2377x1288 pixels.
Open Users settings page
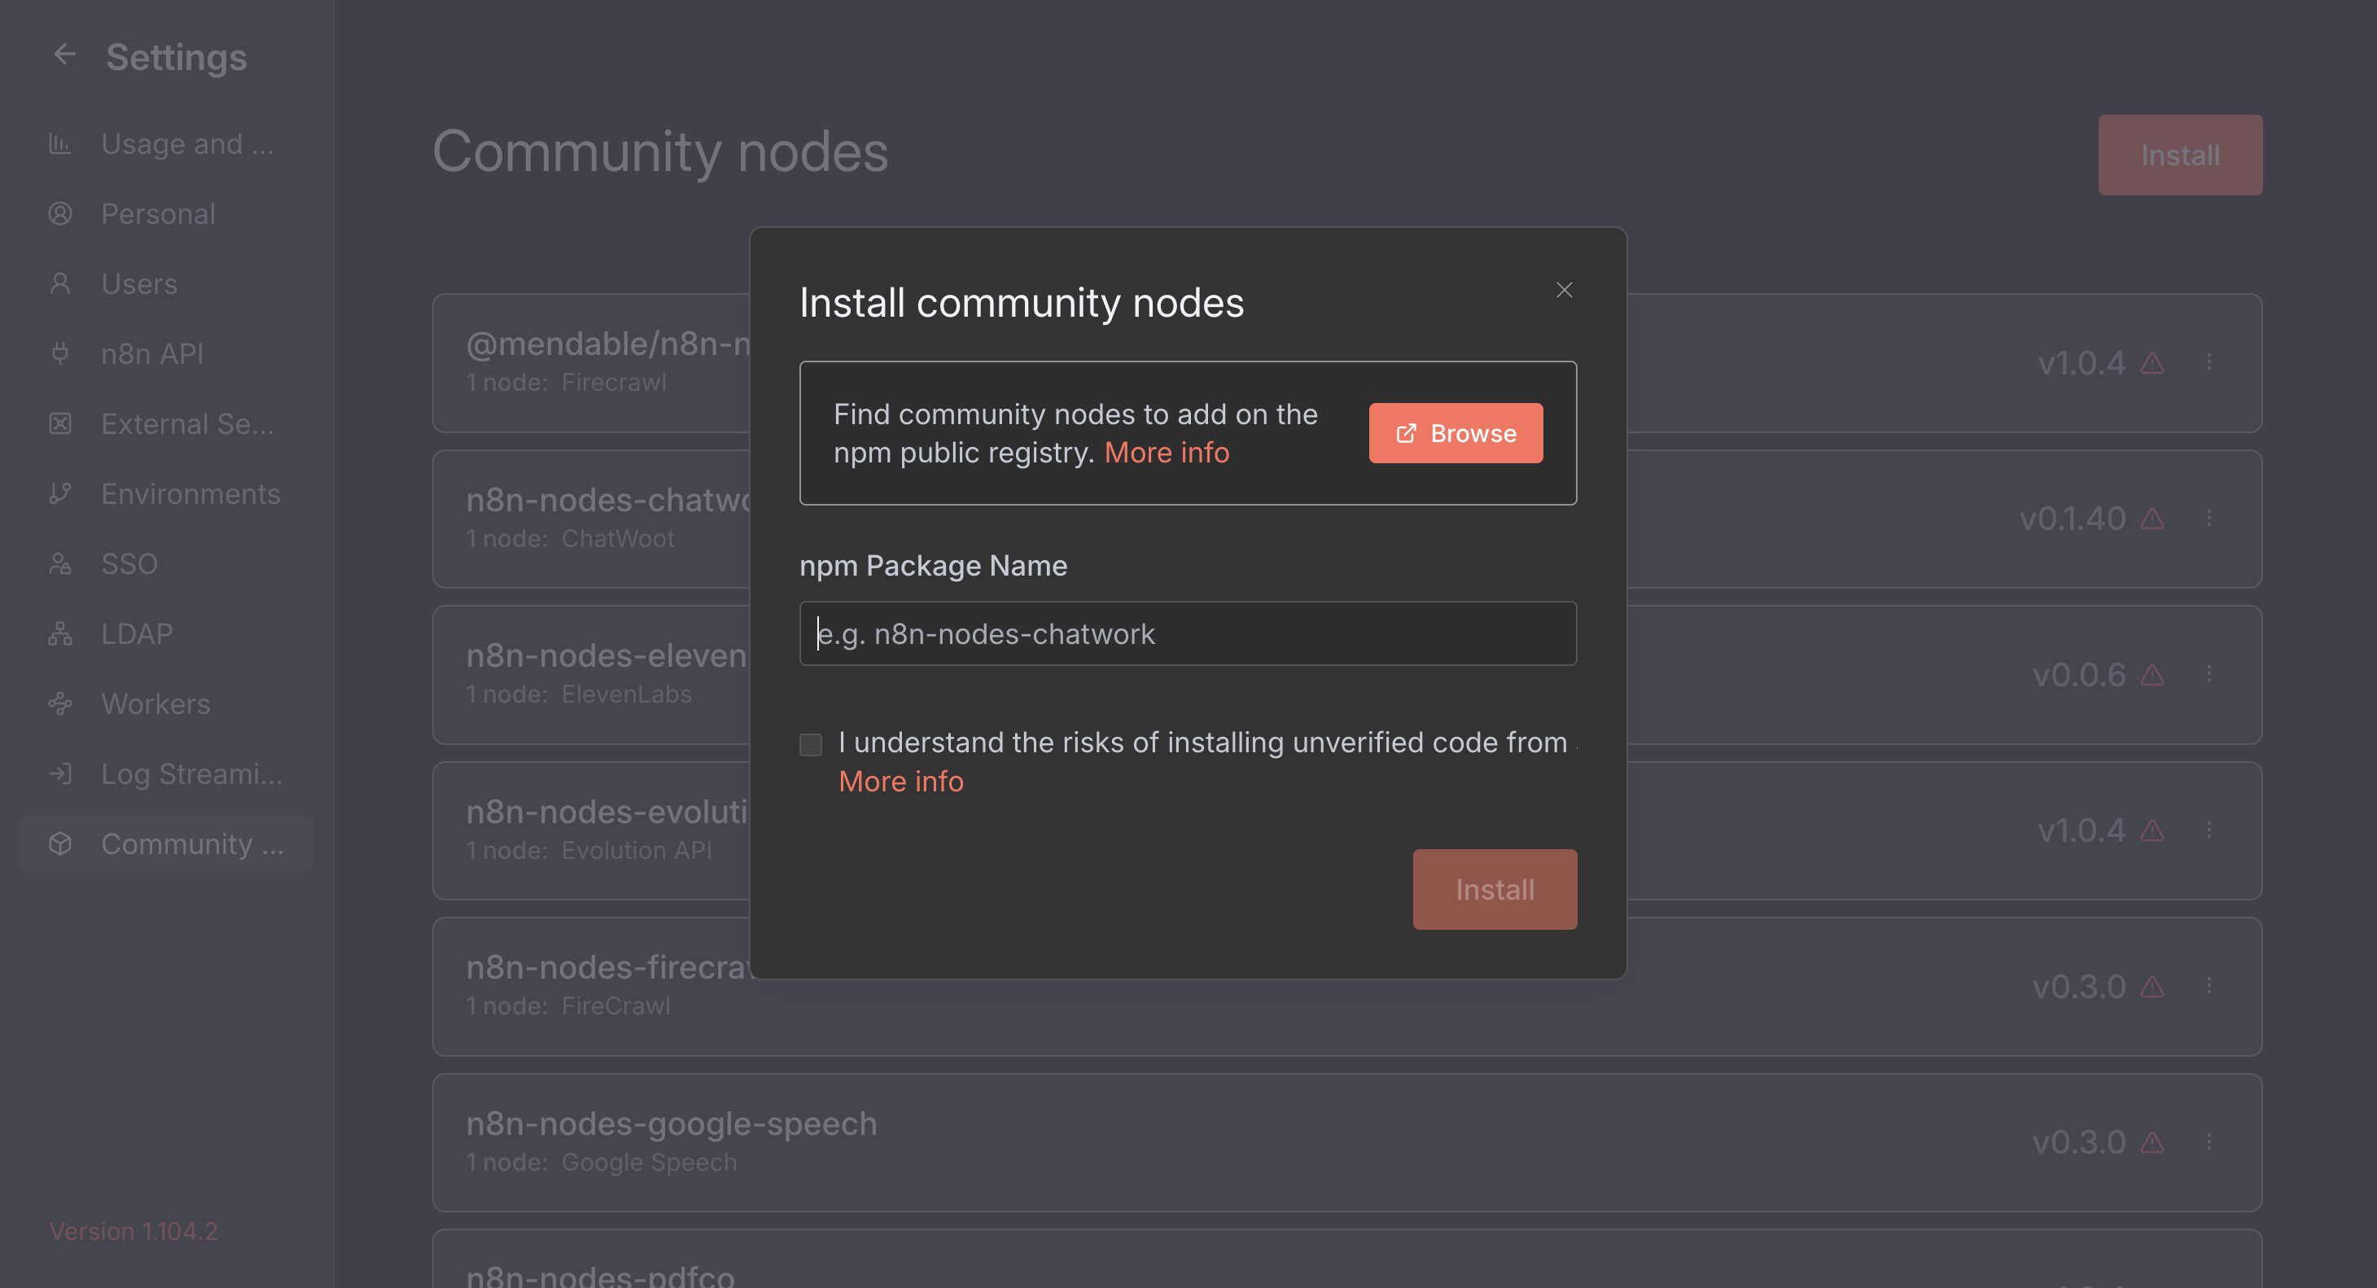click(x=138, y=284)
